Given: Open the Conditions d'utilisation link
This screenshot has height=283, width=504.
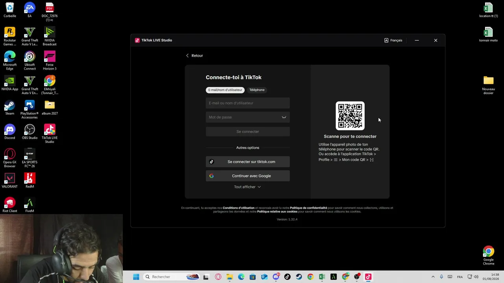Looking at the screenshot, I should [239, 208].
